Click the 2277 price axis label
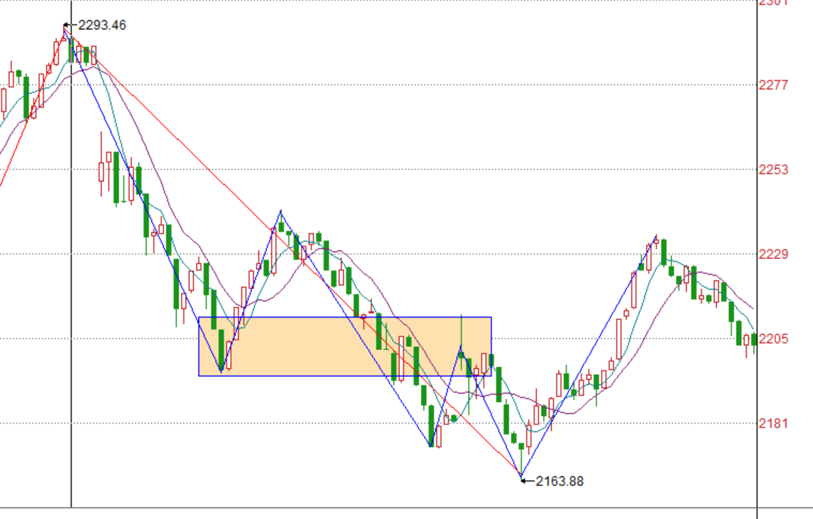Viewport: 813px width, 519px height. point(773,85)
